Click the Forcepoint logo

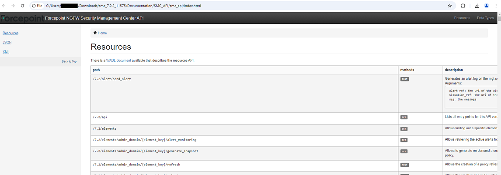(x=22, y=18)
